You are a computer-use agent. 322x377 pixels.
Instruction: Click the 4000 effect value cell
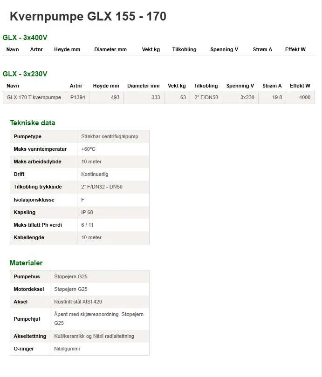coord(301,97)
